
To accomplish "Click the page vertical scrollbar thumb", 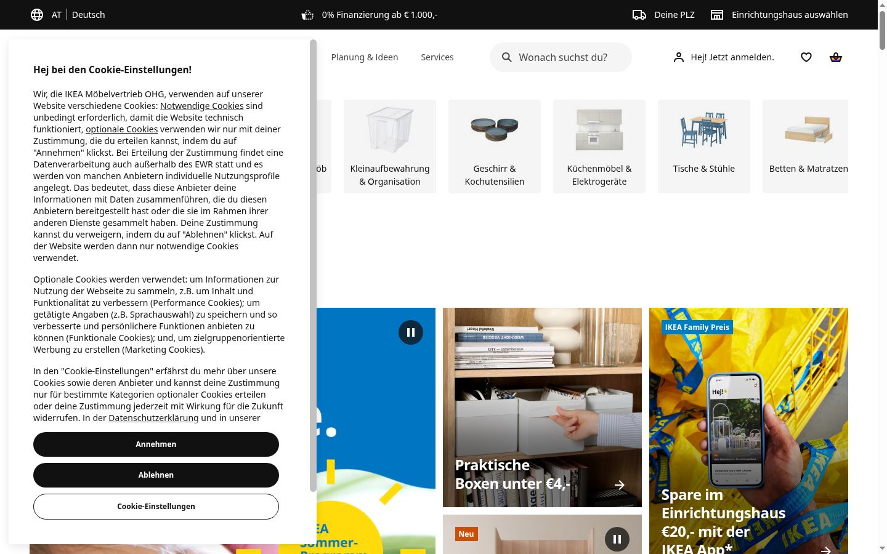I will click(882, 29).
